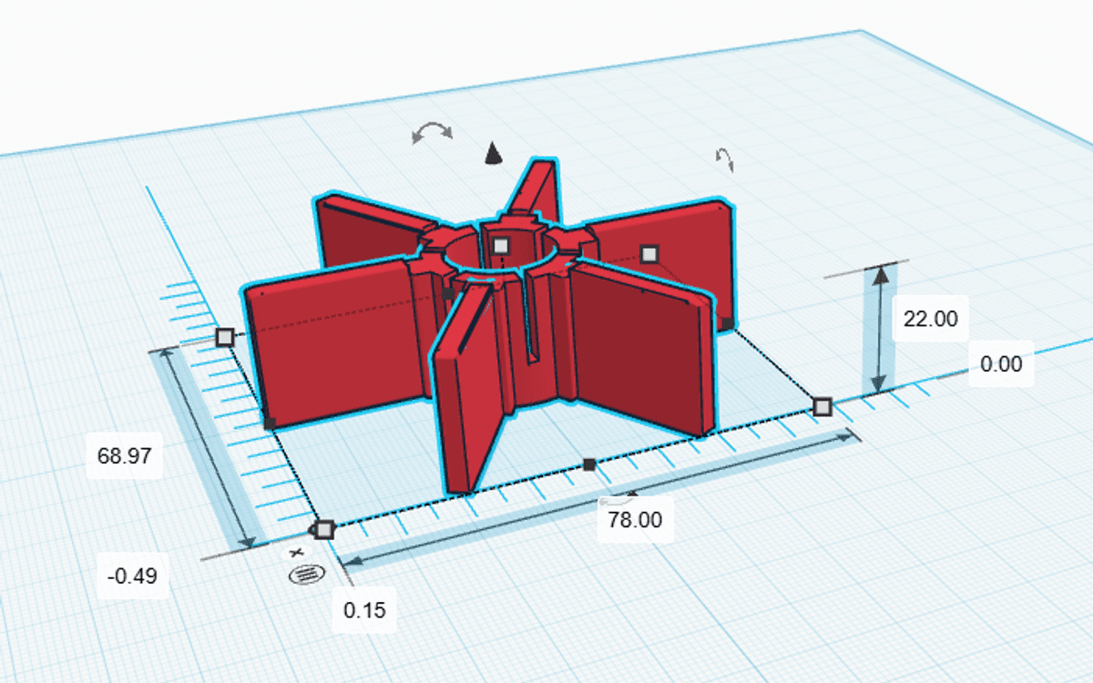Click black midpoint handle on 78.00 edge
This screenshot has width=1093, height=683.
pos(589,464)
